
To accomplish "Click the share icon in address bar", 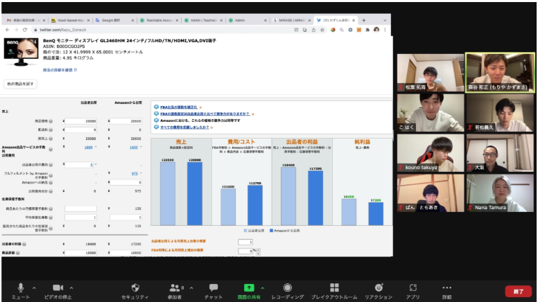I will pos(313,30).
